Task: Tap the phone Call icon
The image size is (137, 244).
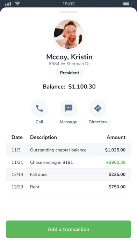Action: point(39,108)
